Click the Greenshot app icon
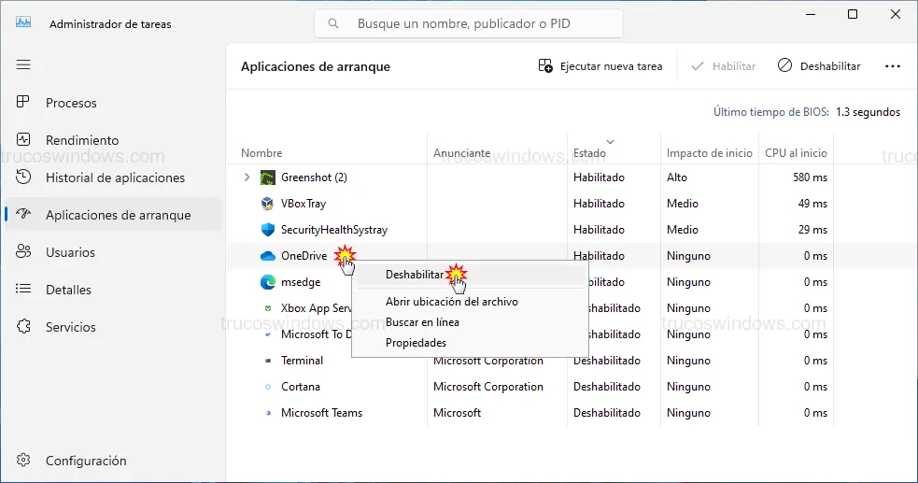 [267, 178]
